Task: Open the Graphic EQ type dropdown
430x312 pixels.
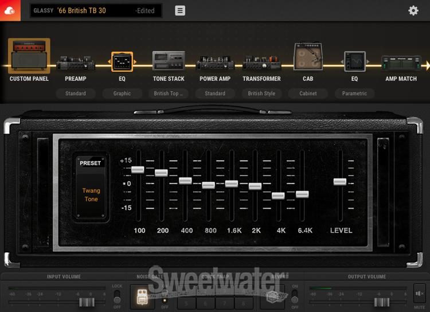Action: (x=122, y=93)
